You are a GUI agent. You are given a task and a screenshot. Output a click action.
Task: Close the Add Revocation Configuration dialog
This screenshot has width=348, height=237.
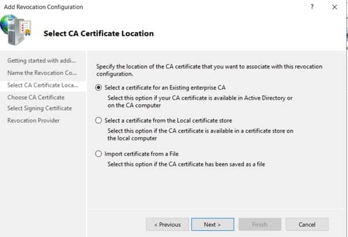(x=334, y=7)
